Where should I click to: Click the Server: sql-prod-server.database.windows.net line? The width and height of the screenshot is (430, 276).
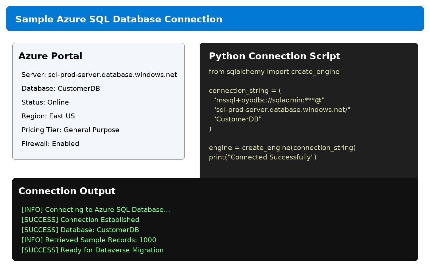pyautogui.click(x=99, y=75)
